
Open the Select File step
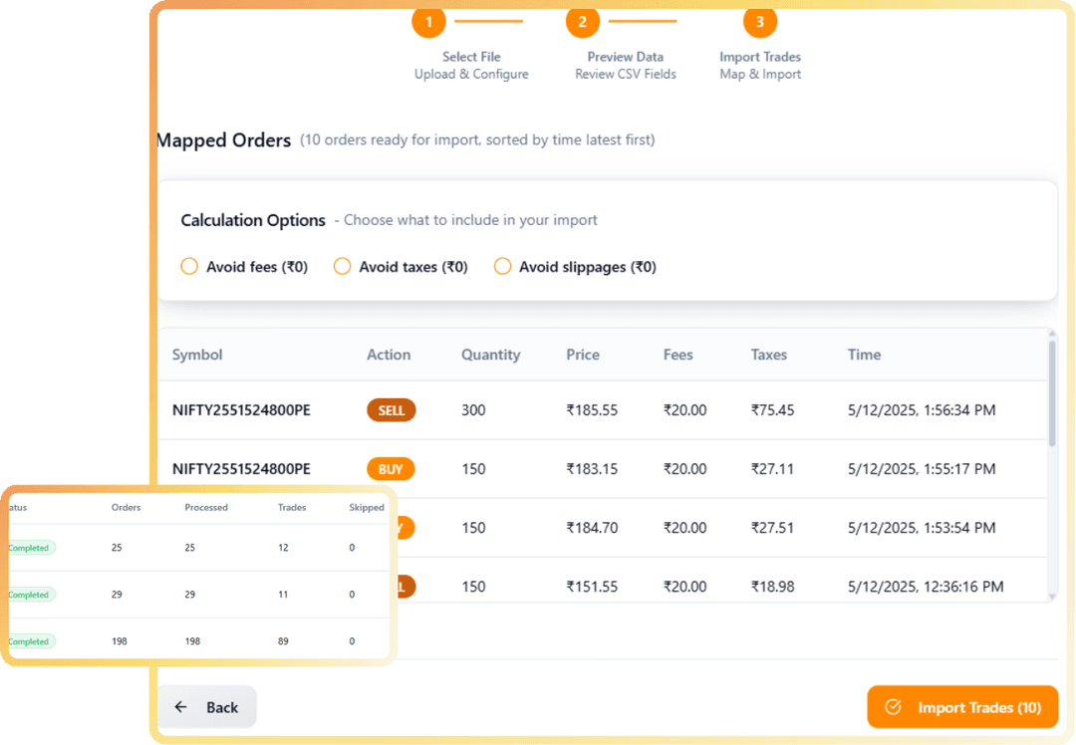pos(470,47)
